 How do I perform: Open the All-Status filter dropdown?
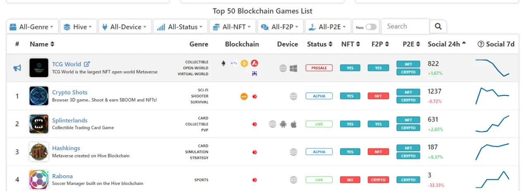coord(180,26)
